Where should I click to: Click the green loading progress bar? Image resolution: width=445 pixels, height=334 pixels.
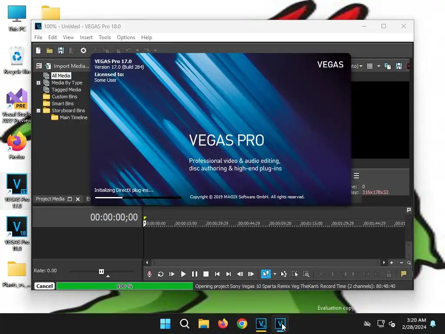click(125, 286)
